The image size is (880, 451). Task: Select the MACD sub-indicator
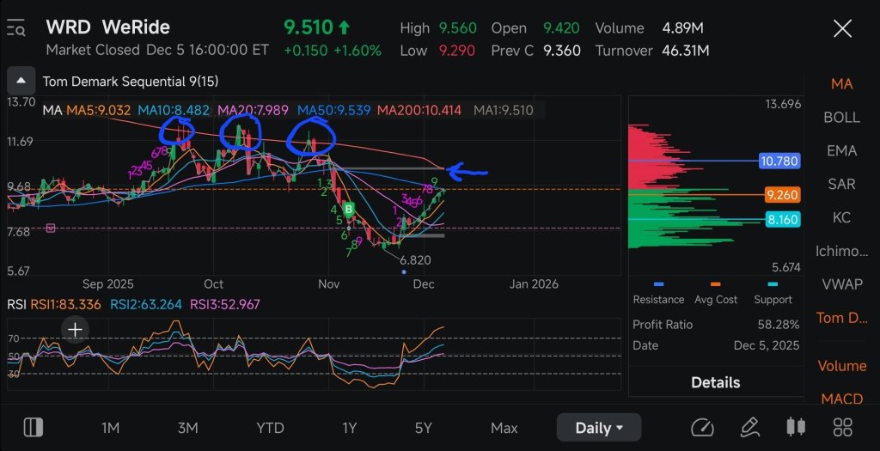[842, 399]
